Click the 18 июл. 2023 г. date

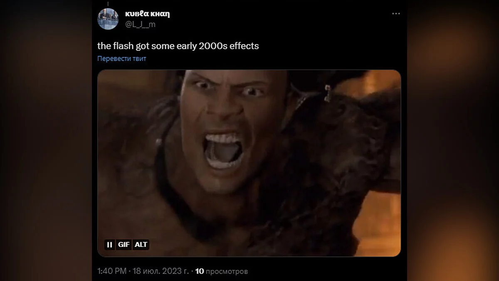point(161,271)
